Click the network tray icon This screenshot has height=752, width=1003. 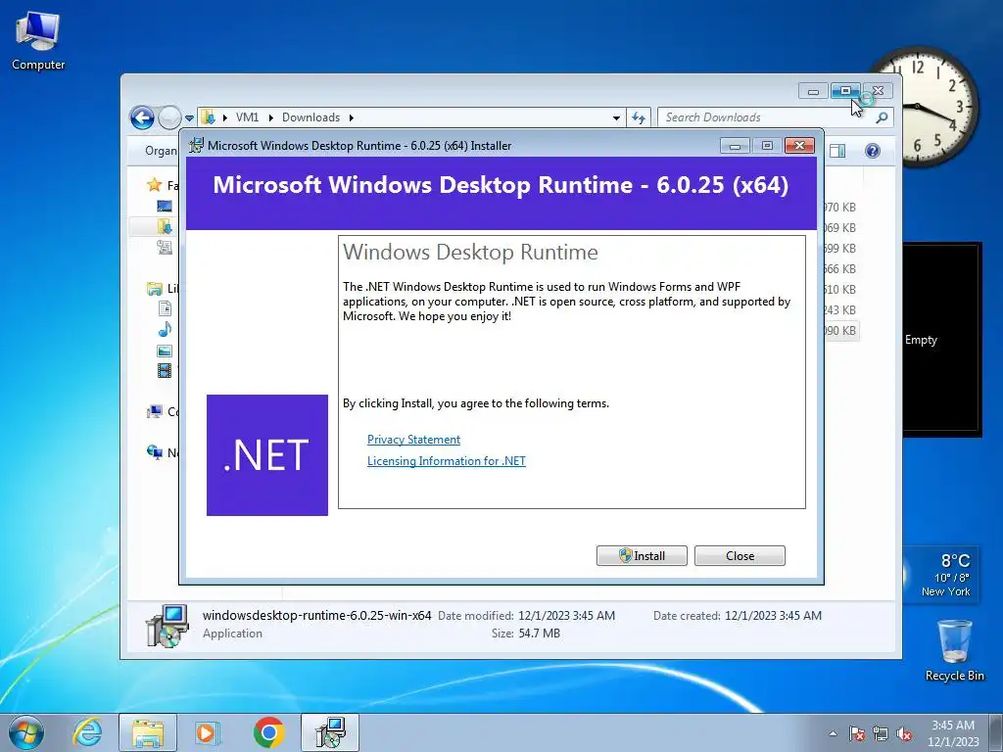(881, 733)
